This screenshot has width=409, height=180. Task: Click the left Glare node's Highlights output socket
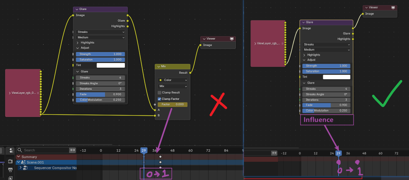tap(128, 26)
